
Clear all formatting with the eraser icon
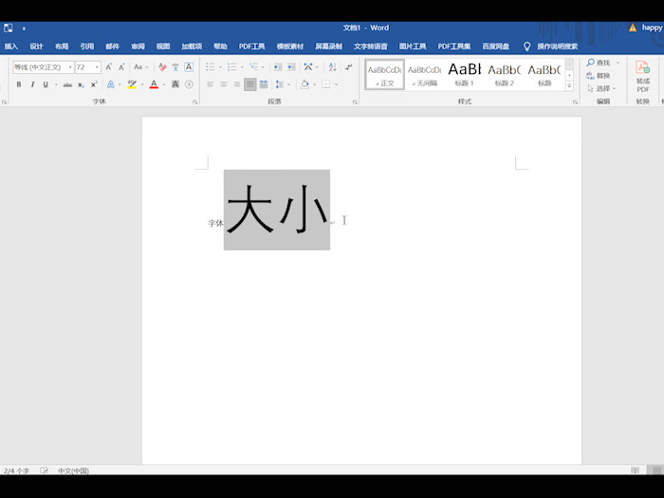click(x=162, y=67)
